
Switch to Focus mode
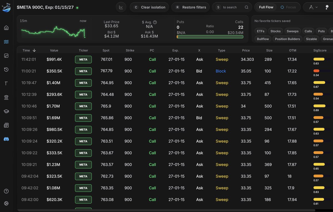tap(288, 7)
